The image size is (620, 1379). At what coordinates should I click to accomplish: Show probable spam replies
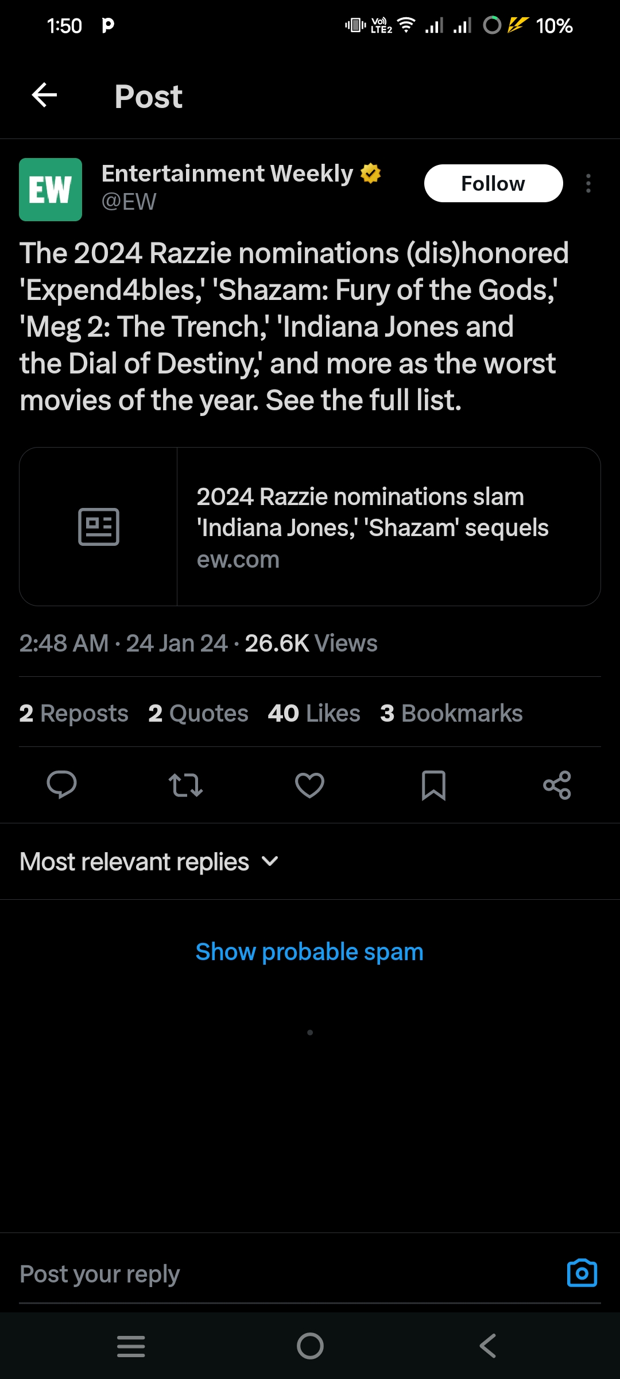(x=309, y=952)
